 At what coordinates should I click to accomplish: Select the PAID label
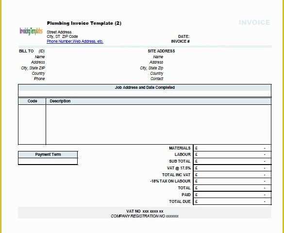[186, 195]
